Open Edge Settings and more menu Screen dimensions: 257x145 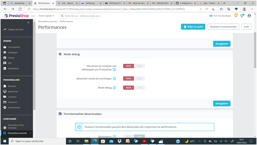click(x=252, y=9)
